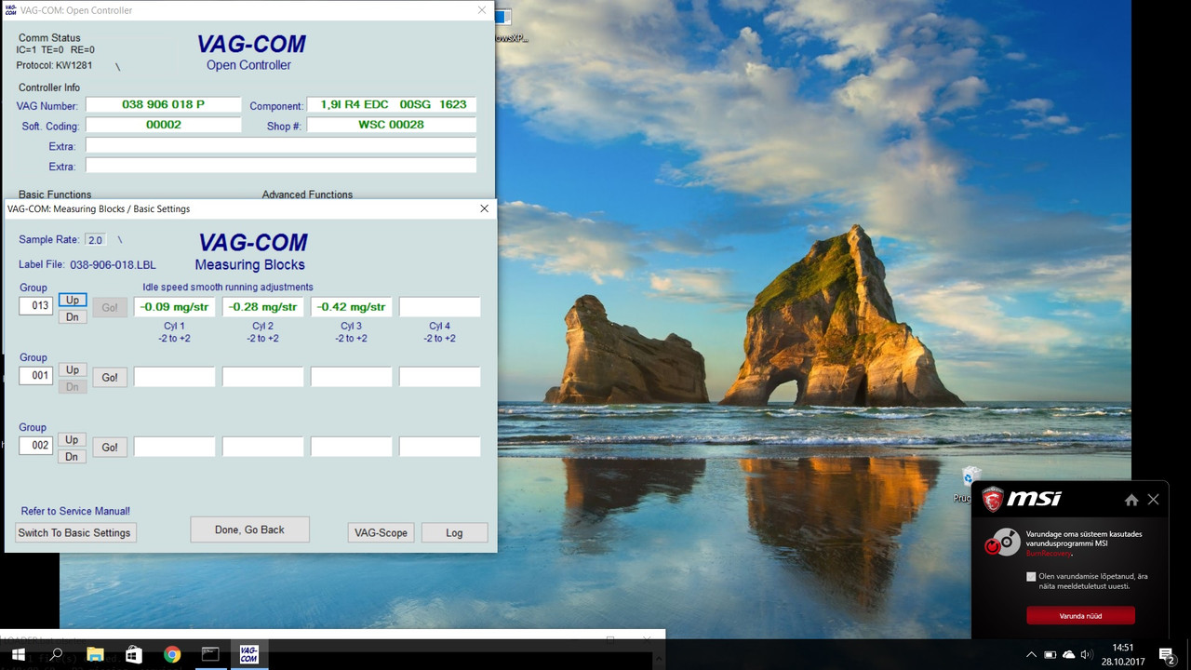
Task: Click the Up button for Group 013
Action: 73,300
